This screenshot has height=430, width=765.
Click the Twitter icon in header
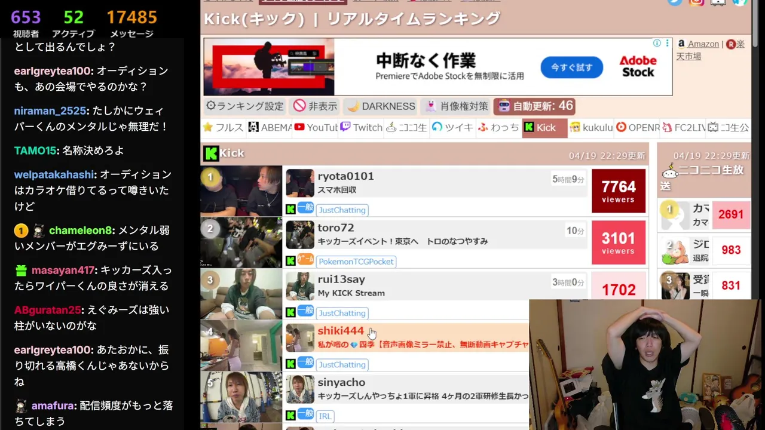coord(675,2)
